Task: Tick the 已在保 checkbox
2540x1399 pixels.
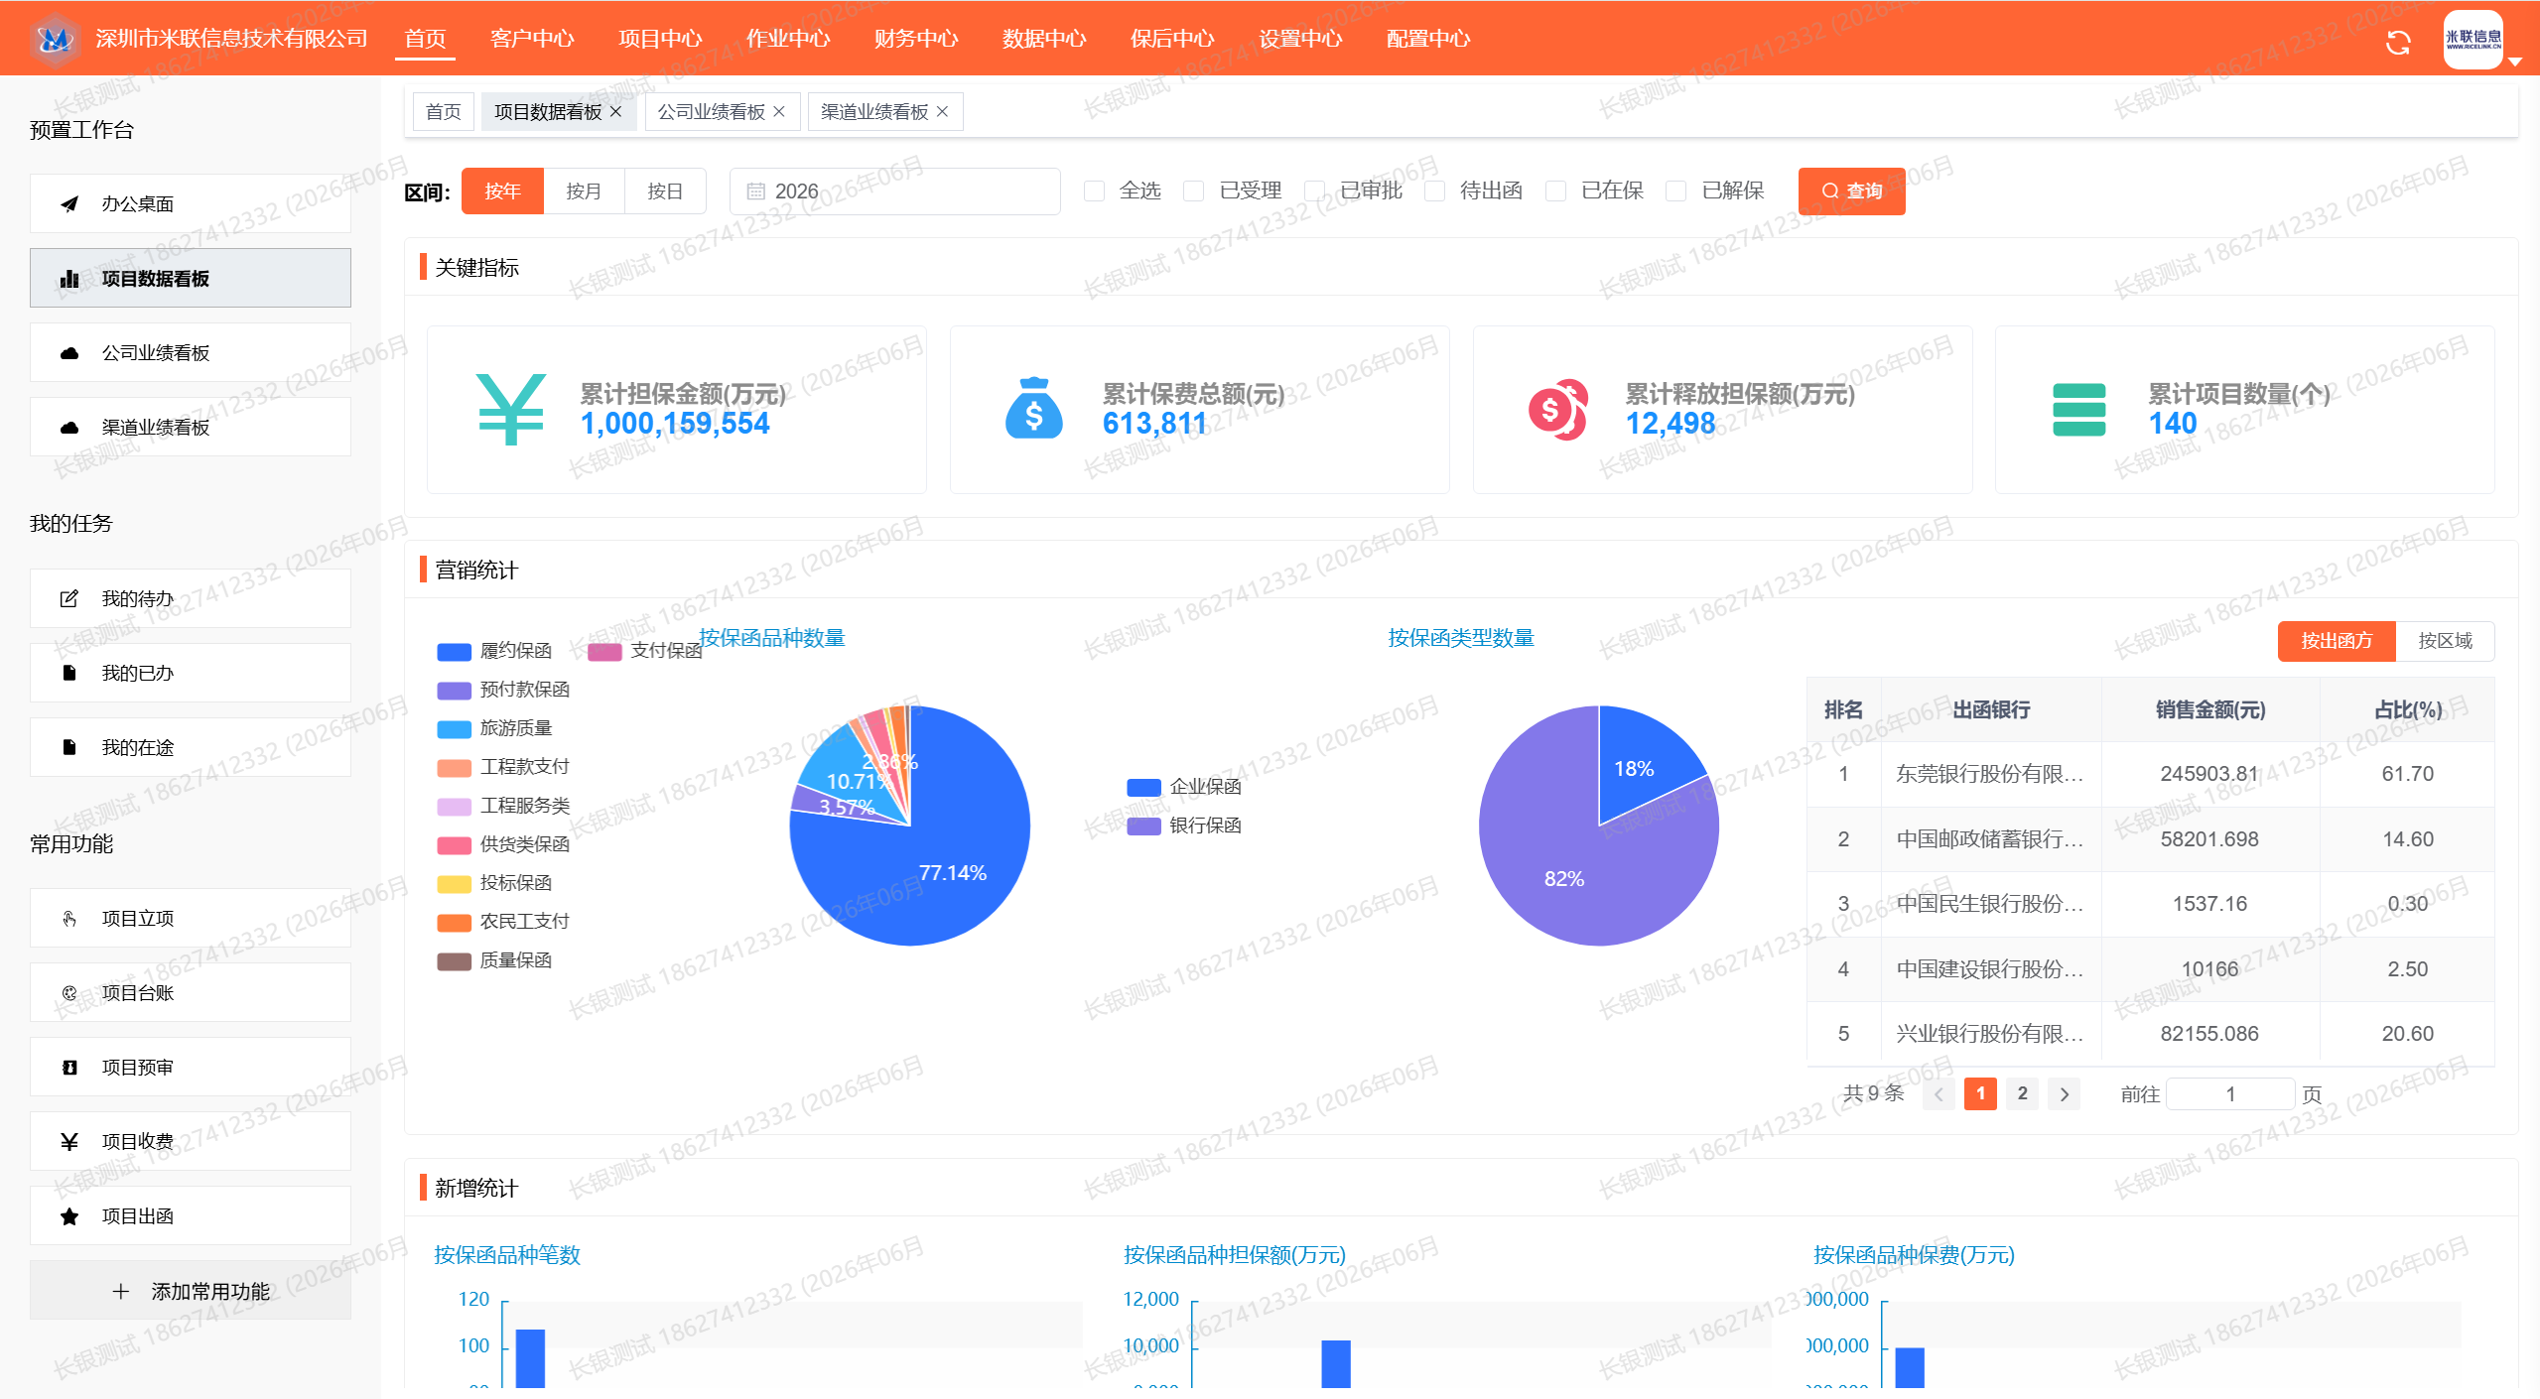Action: coord(1556,191)
